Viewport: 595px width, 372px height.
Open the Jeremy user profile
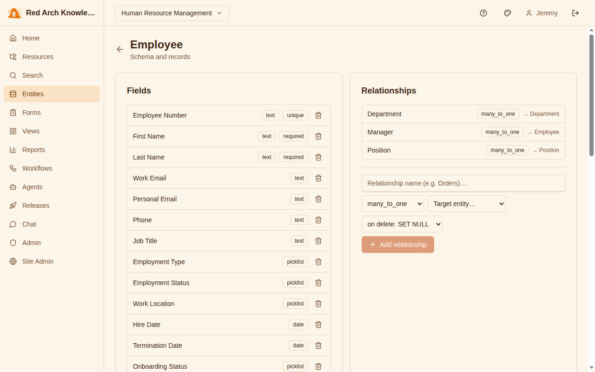pos(542,13)
